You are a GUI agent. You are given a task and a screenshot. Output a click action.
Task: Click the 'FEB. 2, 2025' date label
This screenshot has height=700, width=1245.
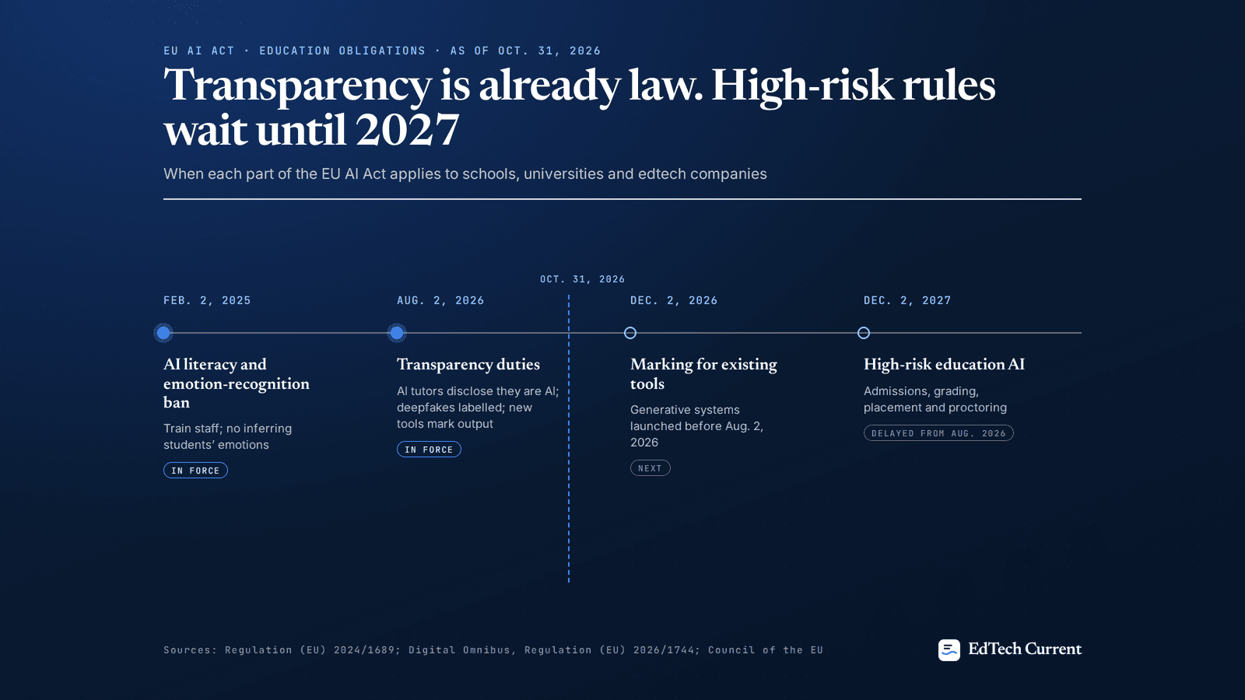pos(207,300)
